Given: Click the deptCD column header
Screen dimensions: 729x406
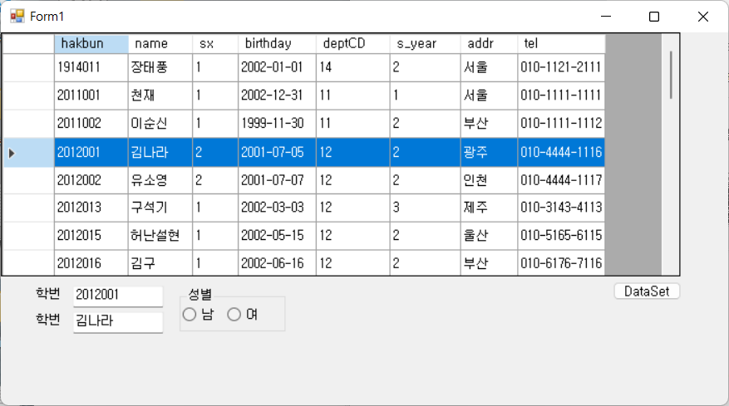Looking at the screenshot, I should [353, 44].
